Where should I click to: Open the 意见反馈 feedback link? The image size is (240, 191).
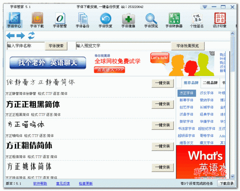coord(63,183)
